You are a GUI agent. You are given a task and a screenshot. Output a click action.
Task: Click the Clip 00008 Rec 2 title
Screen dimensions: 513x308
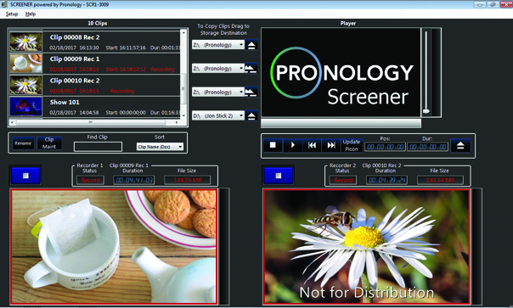[75, 37]
